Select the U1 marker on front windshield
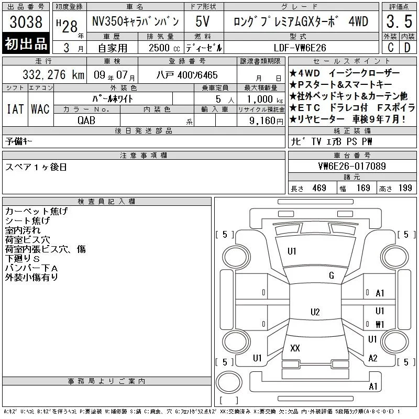This screenshot has height=419, width=419. click(x=292, y=251)
